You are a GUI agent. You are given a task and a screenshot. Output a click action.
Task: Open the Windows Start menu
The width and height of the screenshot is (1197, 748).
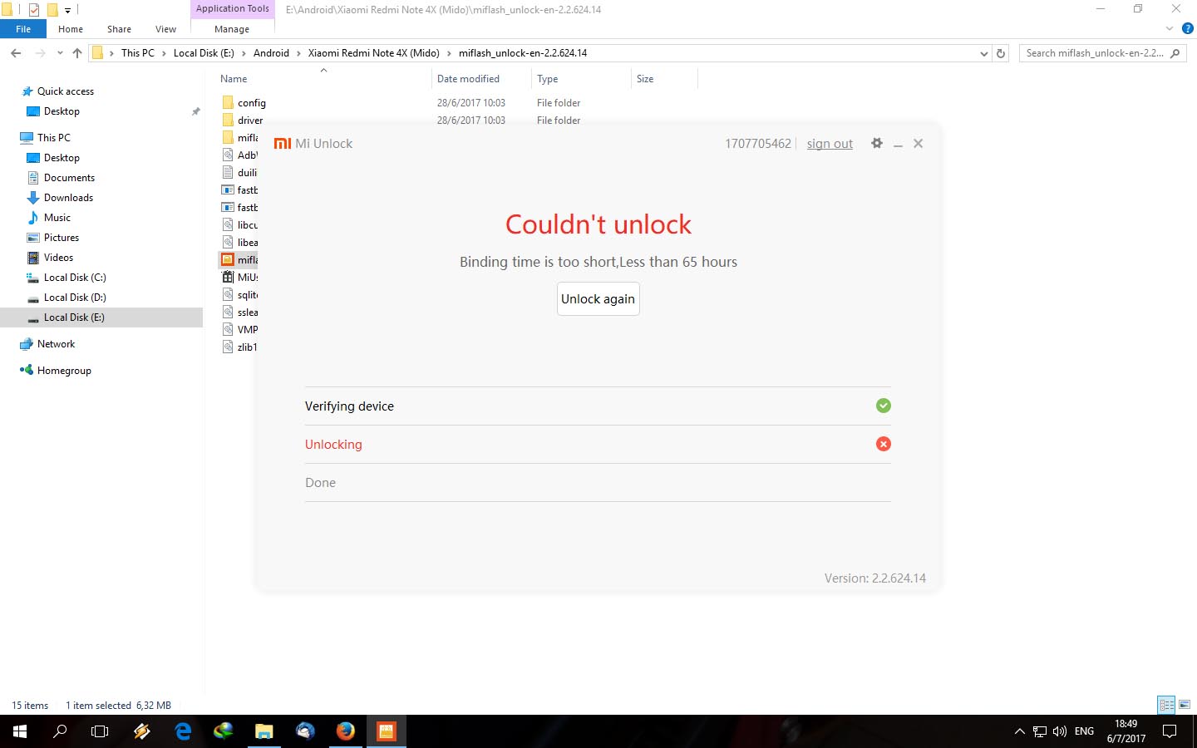[x=20, y=731]
